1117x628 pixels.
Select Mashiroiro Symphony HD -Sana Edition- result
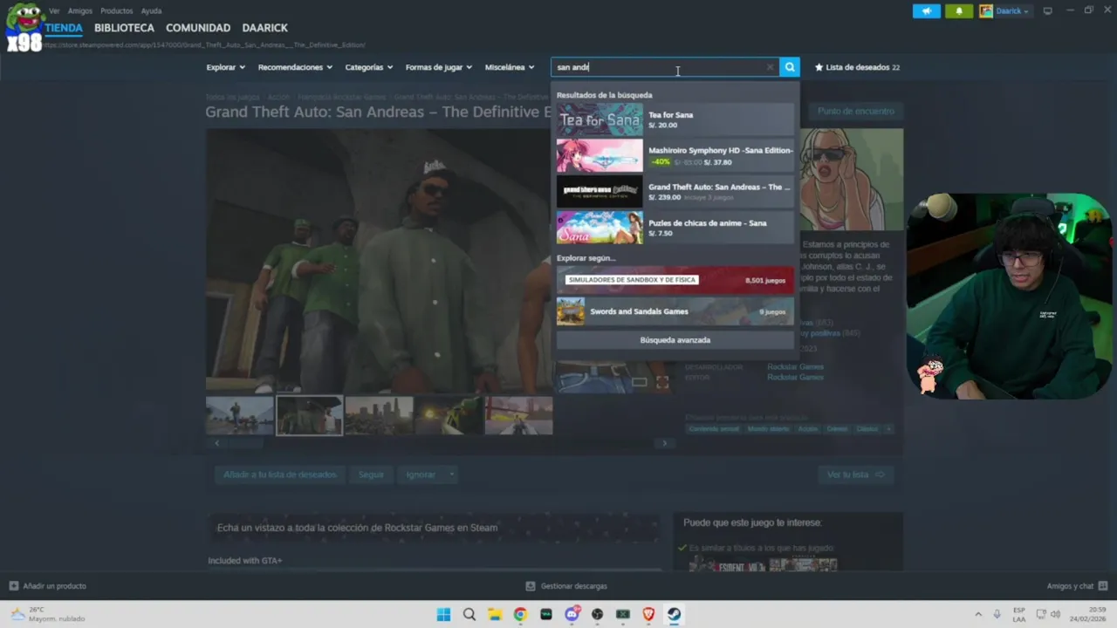675,156
